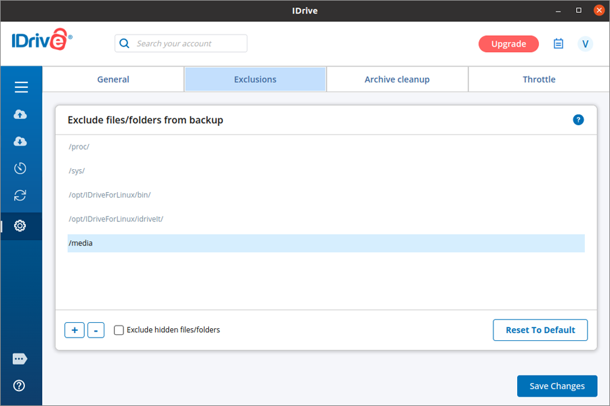The width and height of the screenshot is (610, 406).
Task: Switch to the General tab
Action: [113, 79]
